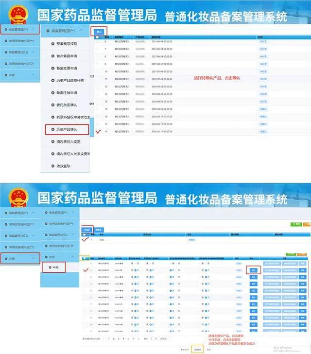This screenshot has height=354, width=311.
Task: Expand 备案管理(国产) chevron in lower second menu column
Action: (72, 212)
